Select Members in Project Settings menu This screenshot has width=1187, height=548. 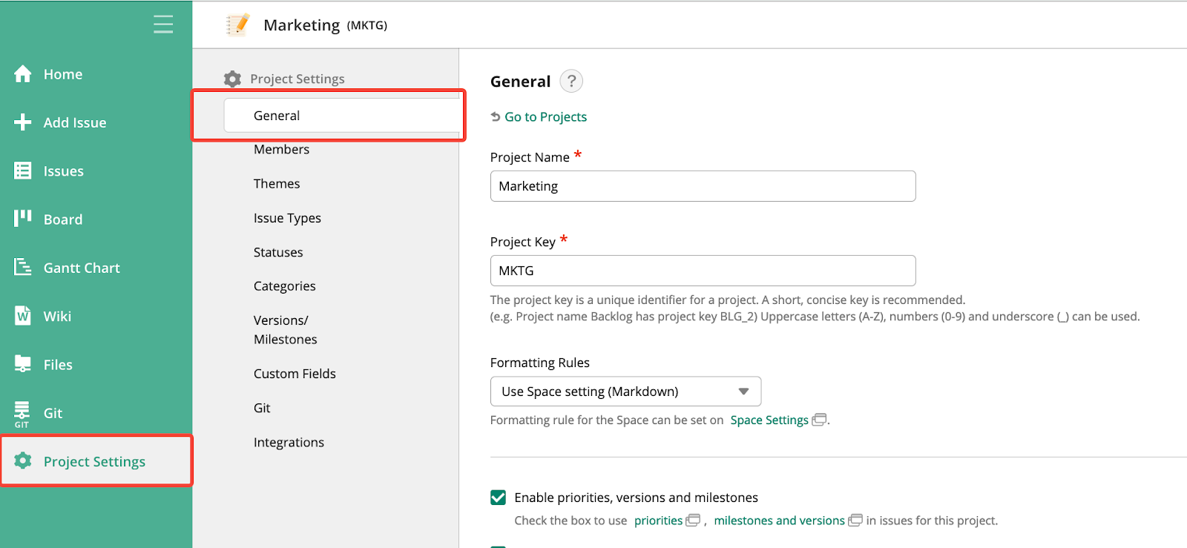pyautogui.click(x=281, y=150)
